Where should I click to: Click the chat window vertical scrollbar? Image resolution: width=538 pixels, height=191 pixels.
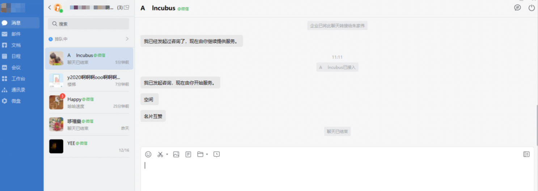pyautogui.click(x=537, y=125)
